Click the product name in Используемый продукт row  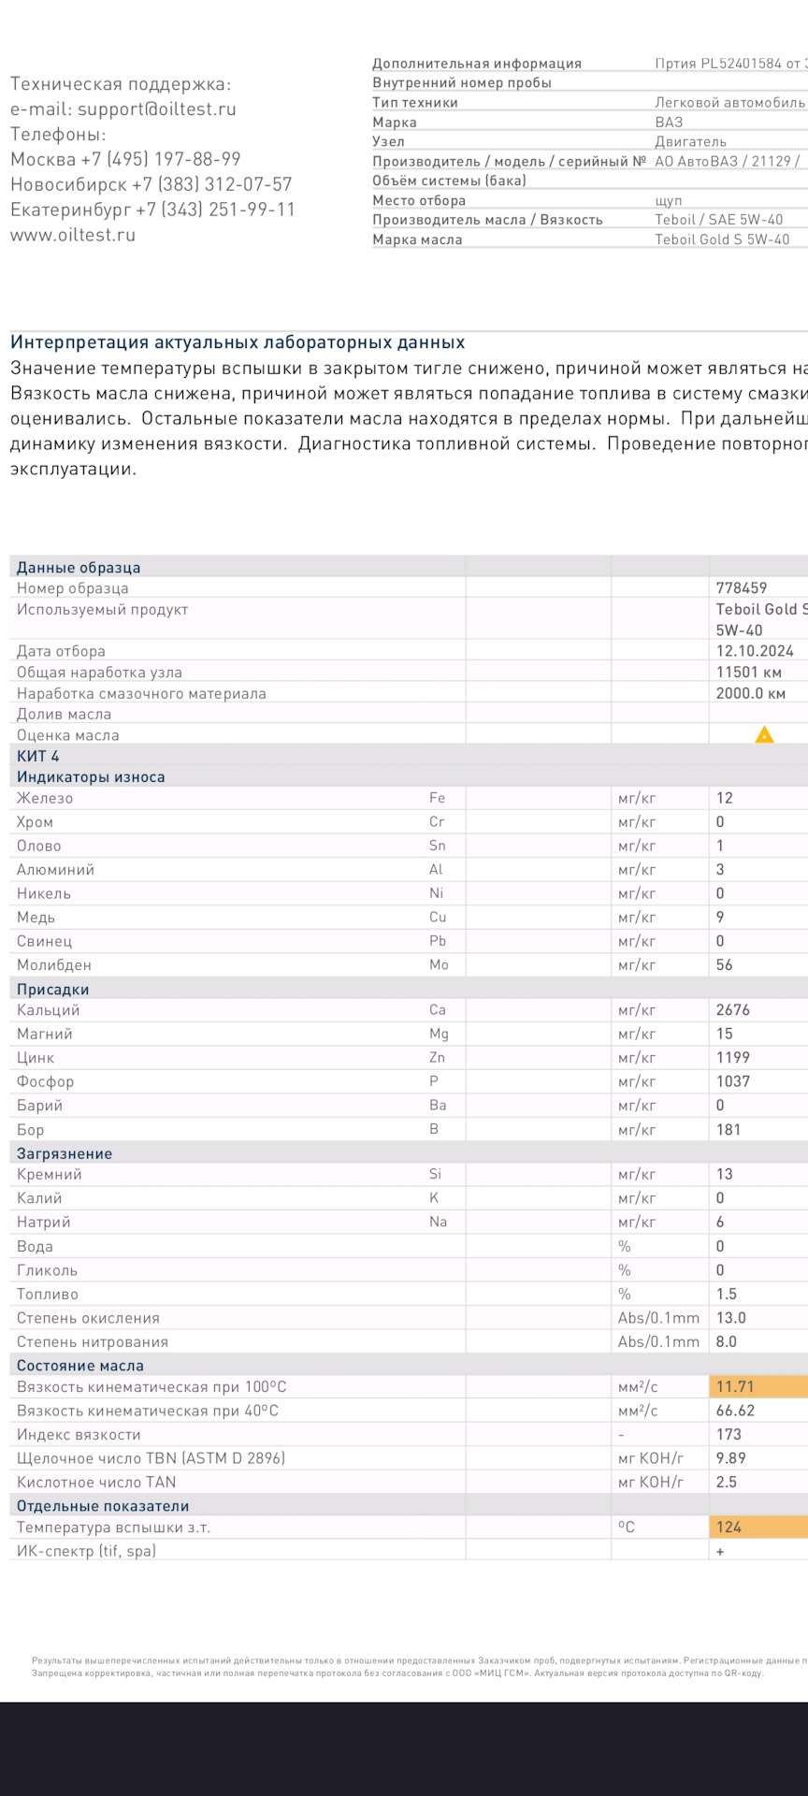coord(761,619)
